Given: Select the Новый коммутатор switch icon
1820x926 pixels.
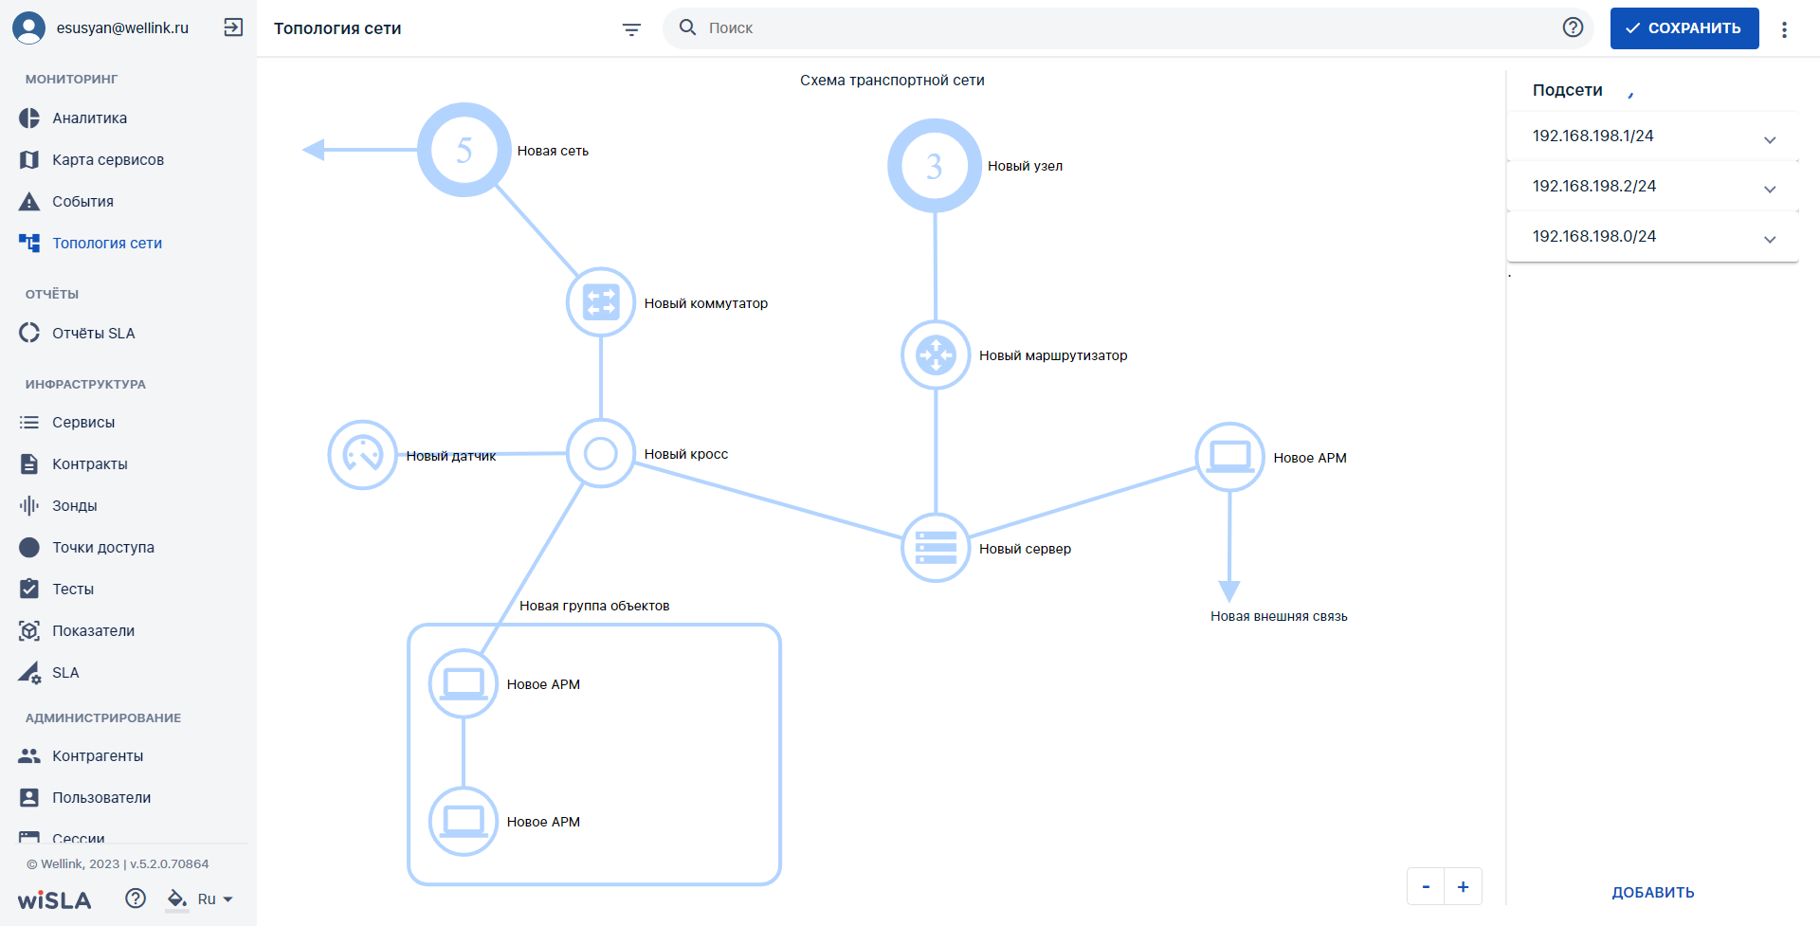Looking at the screenshot, I should tap(601, 302).
